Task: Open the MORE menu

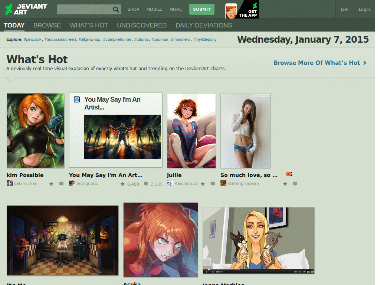Action: [176, 9]
